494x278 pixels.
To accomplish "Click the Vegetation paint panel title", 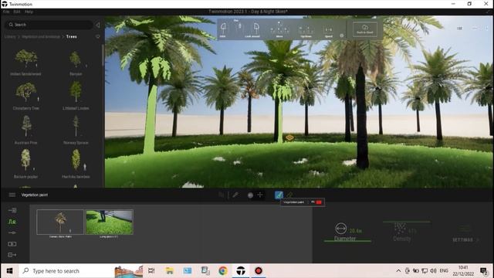I will click(35, 195).
